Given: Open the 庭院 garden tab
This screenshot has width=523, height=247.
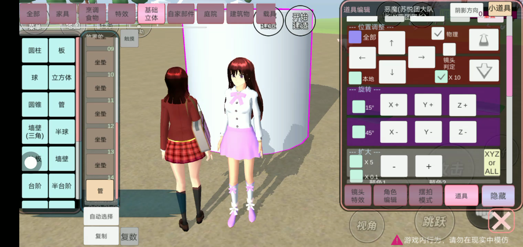Looking at the screenshot, I should click(x=211, y=14).
